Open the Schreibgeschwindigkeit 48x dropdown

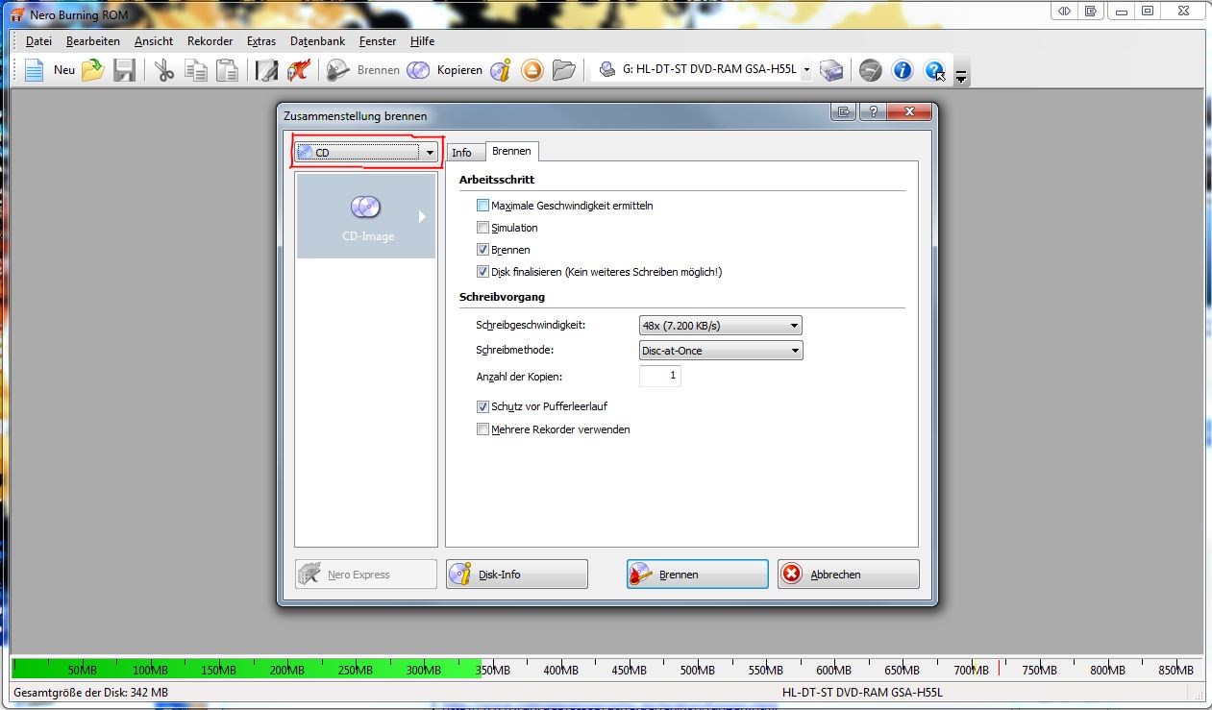click(721, 326)
